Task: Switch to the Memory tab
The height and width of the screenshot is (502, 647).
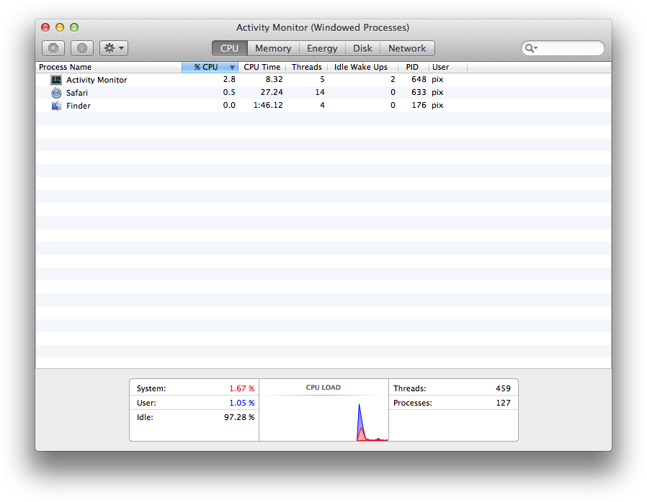Action: [273, 48]
